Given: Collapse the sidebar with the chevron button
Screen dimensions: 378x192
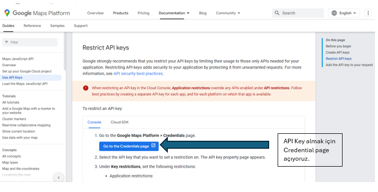Looking at the screenshot, I should (58, 178).
